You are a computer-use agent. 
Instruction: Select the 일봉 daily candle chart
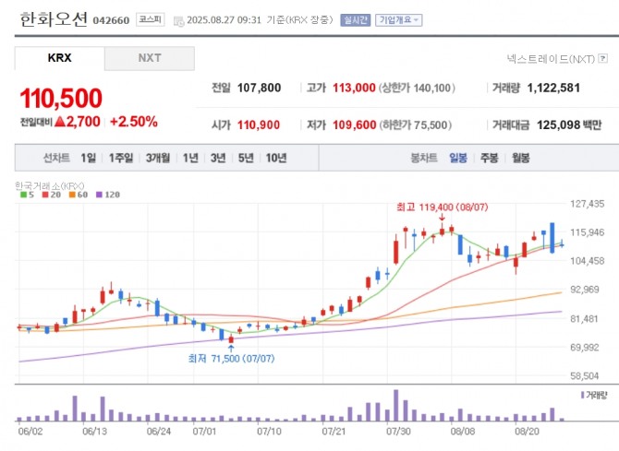(x=458, y=158)
